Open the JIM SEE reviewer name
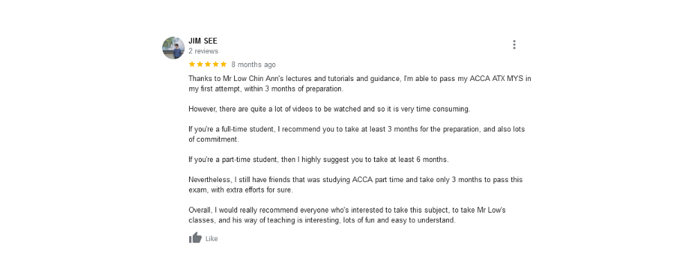Image resolution: width=693 pixels, height=277 pixels. point(203,41)
